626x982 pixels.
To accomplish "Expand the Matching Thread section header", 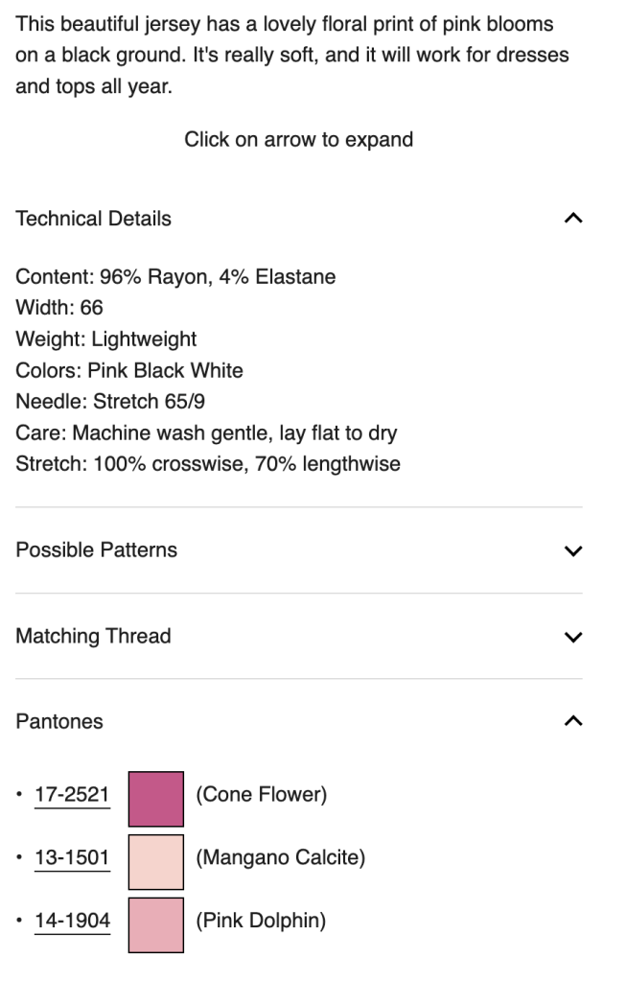I will (93, 637).
